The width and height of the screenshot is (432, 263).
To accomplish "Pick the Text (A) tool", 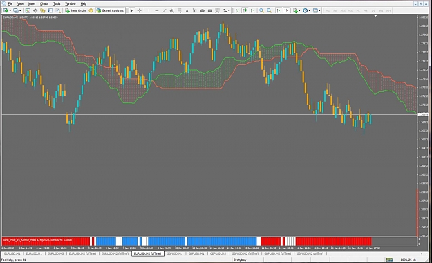I will point(187,10).
